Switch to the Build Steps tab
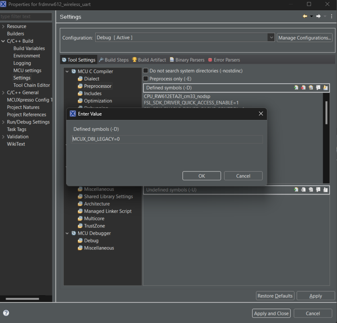Screen dimensions: 337x323 point(114,60)
